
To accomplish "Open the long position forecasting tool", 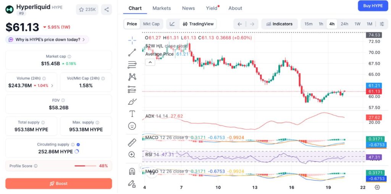I will click(132, 89).
